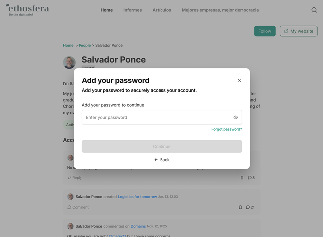
Task: Open the Forgot password link
Action: click(226, 129)
